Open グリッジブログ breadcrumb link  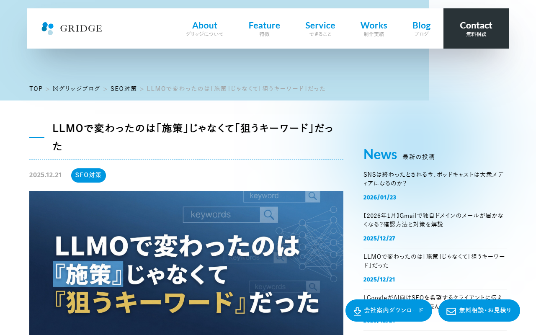pos(77,89)
